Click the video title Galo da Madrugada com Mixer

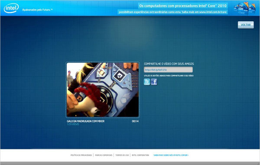pos(85,121)
